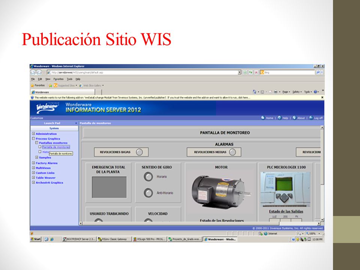Image resolution: width=360 pixels, height=270 pixels.
Task: Click the Favorites star button
Action: [38, 85]
